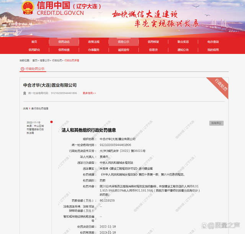Click the CREDIT.DL.GOV.CN site title
Viewport: 245px width, 234px height.
[x=60, y=13]
